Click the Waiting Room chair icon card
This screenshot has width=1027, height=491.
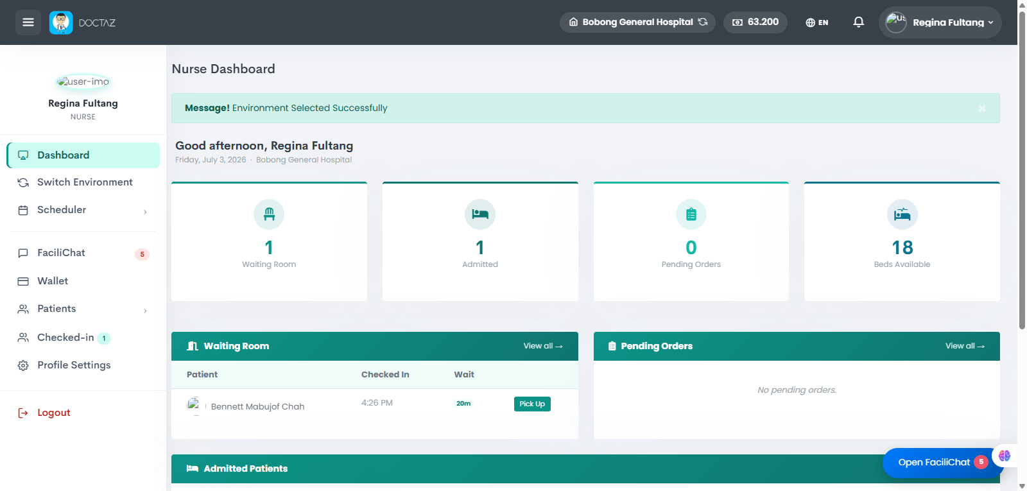tap(269, 214)
